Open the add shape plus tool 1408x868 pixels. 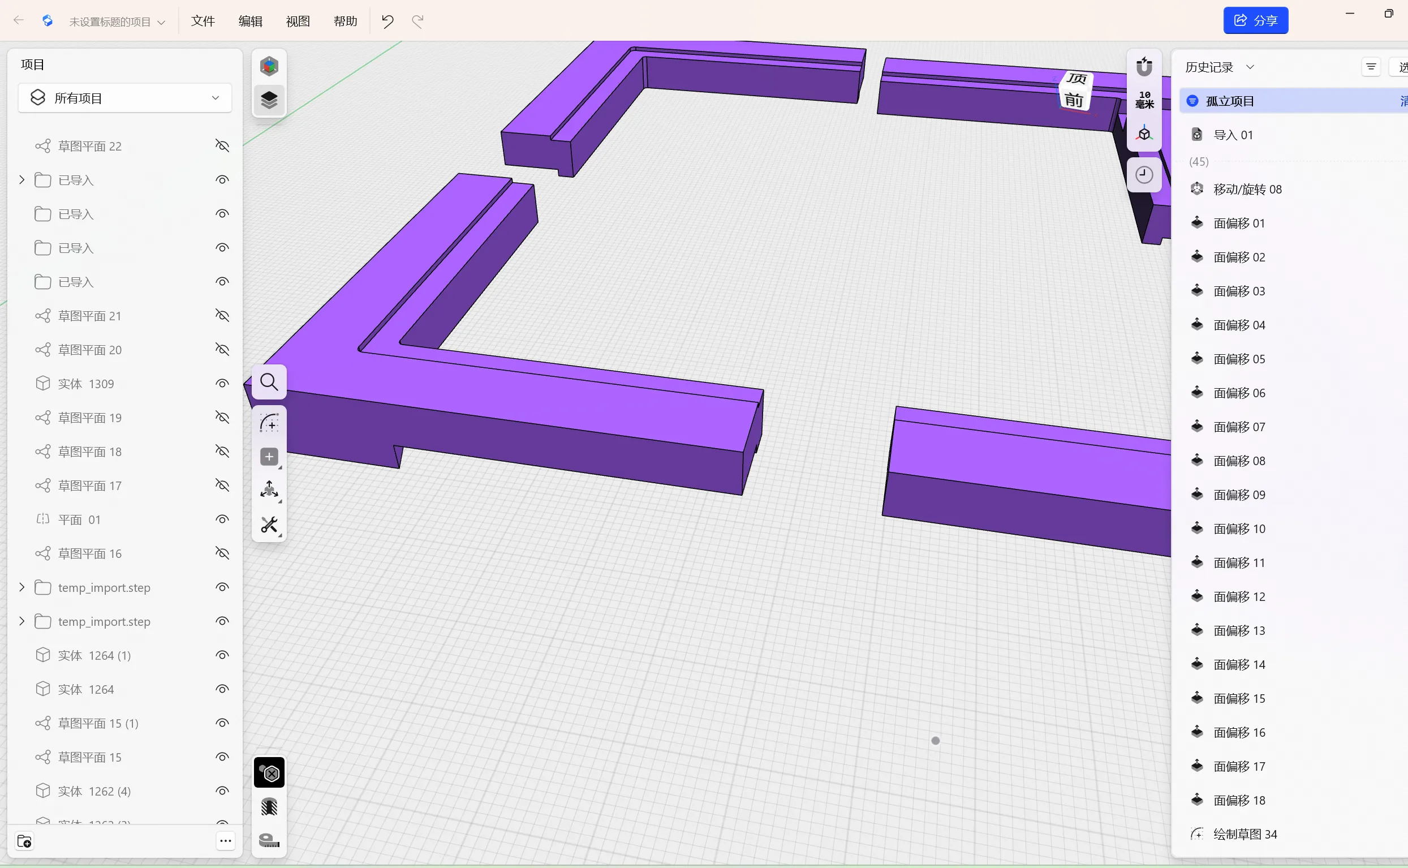click(x=269, y=457)
